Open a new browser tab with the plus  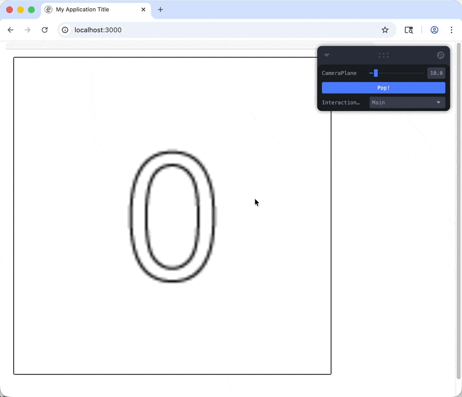click(x=160, y=9)
